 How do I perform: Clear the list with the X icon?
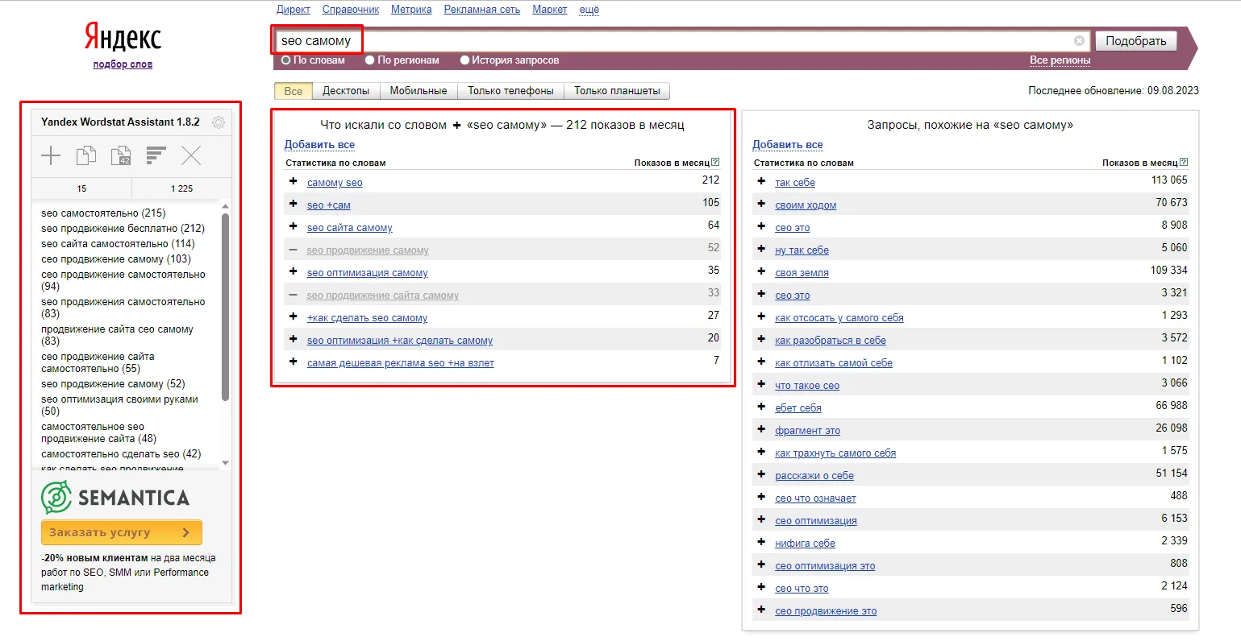coord(191,155)
